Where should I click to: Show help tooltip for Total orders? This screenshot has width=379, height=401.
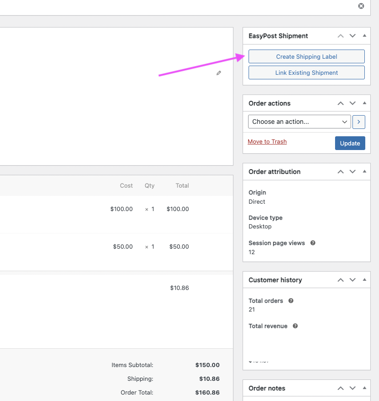[291, 301]
